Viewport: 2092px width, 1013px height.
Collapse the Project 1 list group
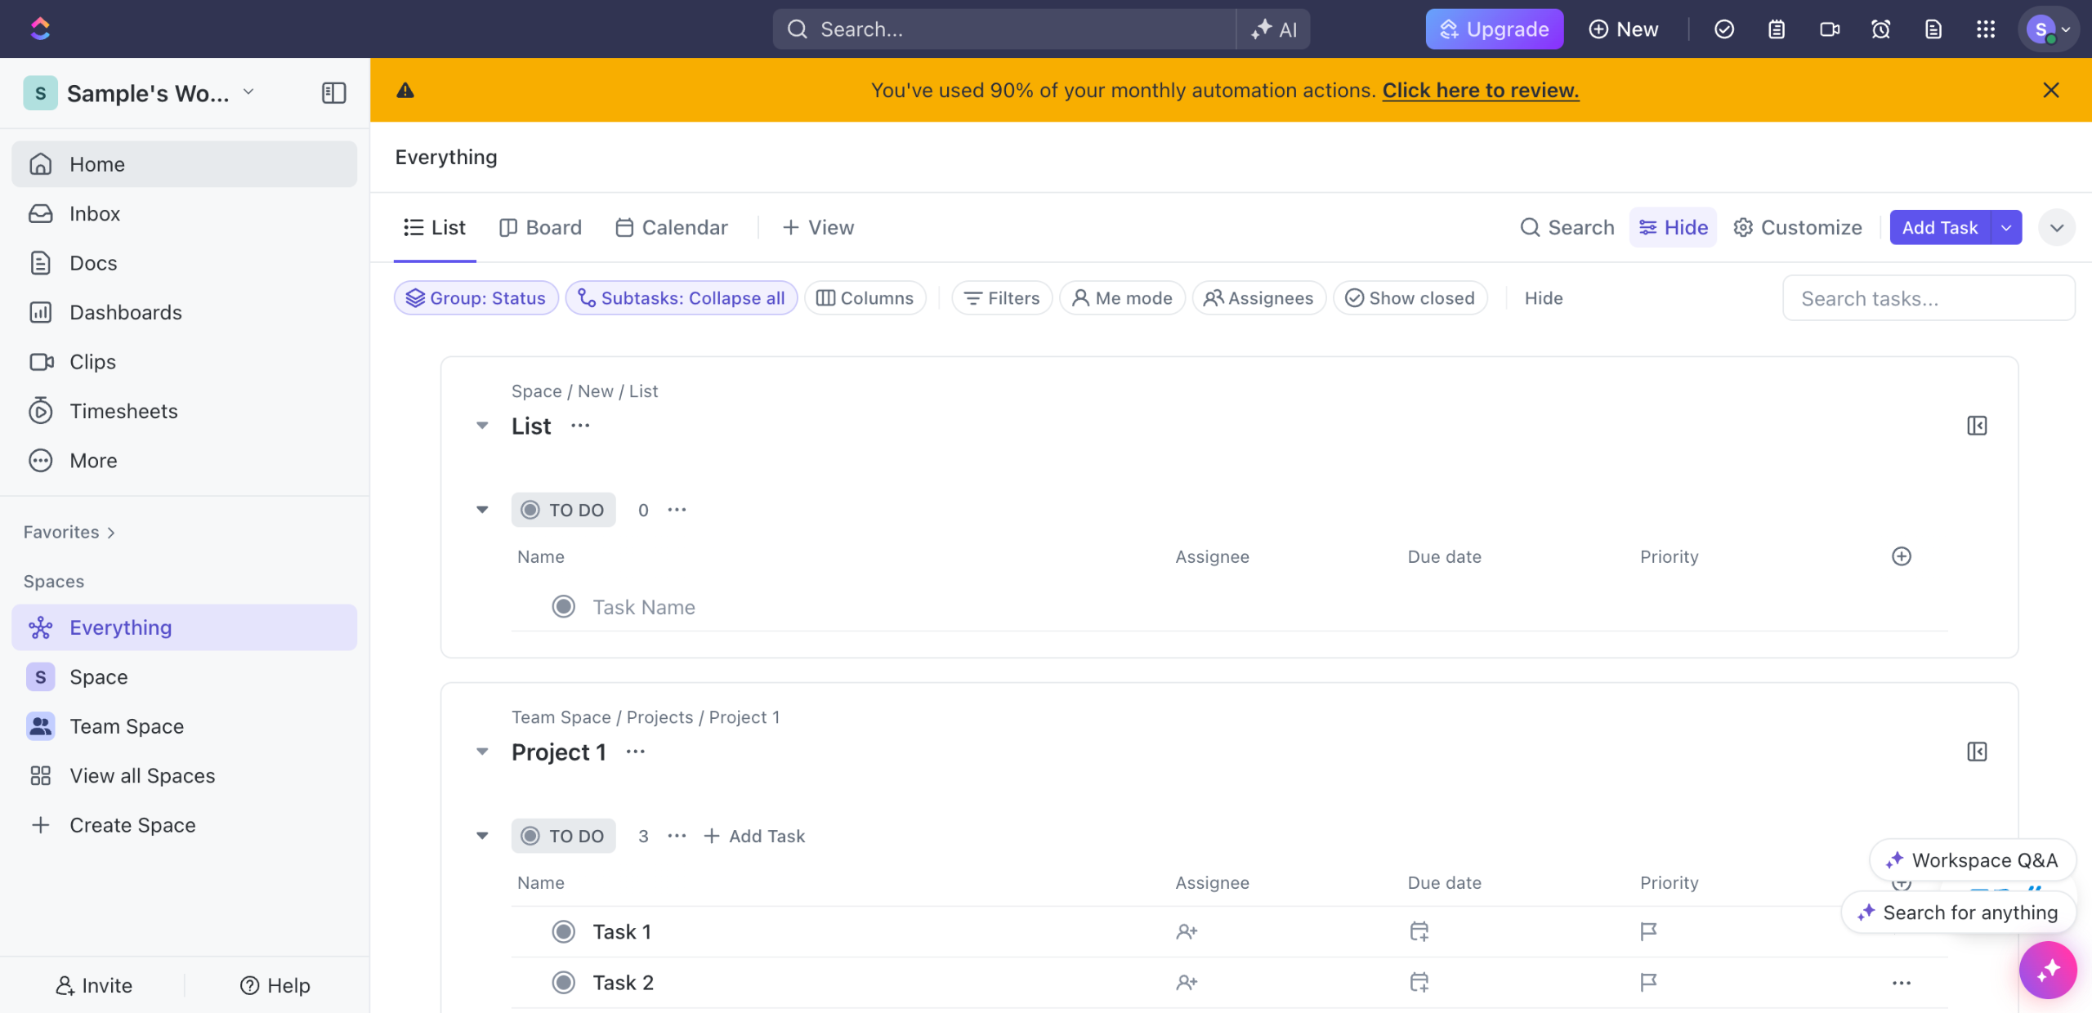[482, 752]
